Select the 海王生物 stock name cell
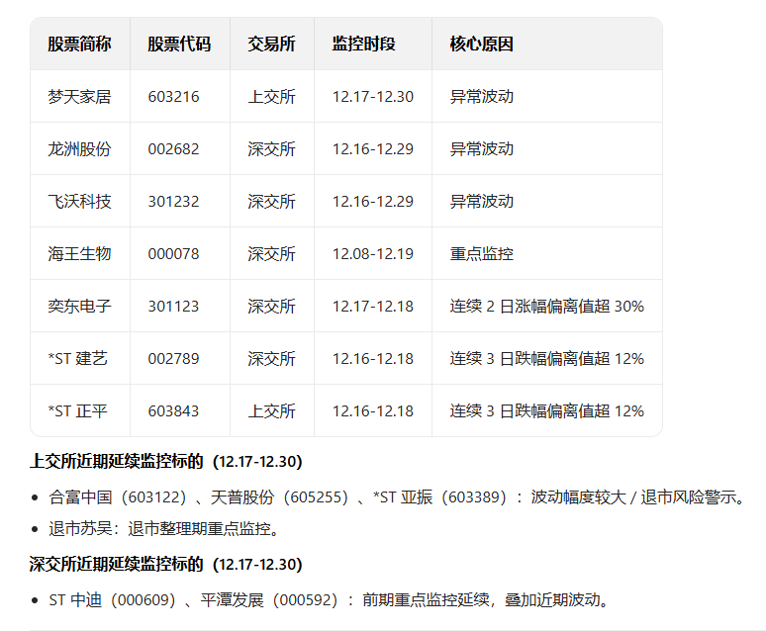The height and width of the screenshot is (631, 766). click(79, 254)
